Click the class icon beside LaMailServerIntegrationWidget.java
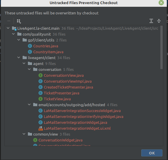 41,122
